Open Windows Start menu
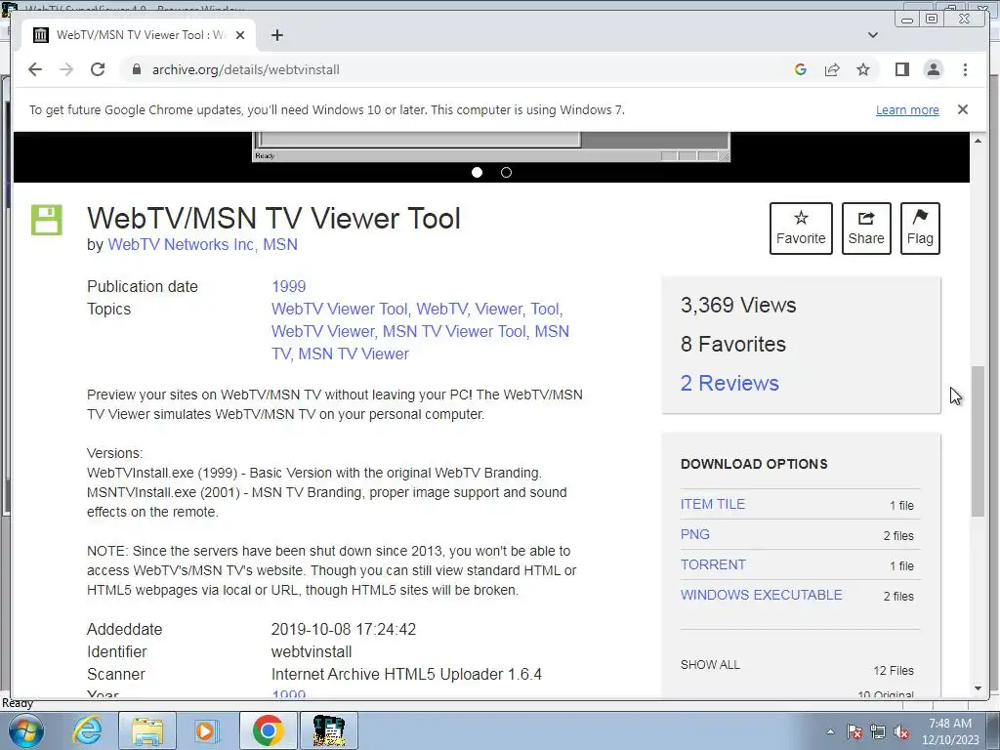 (25, 730)
